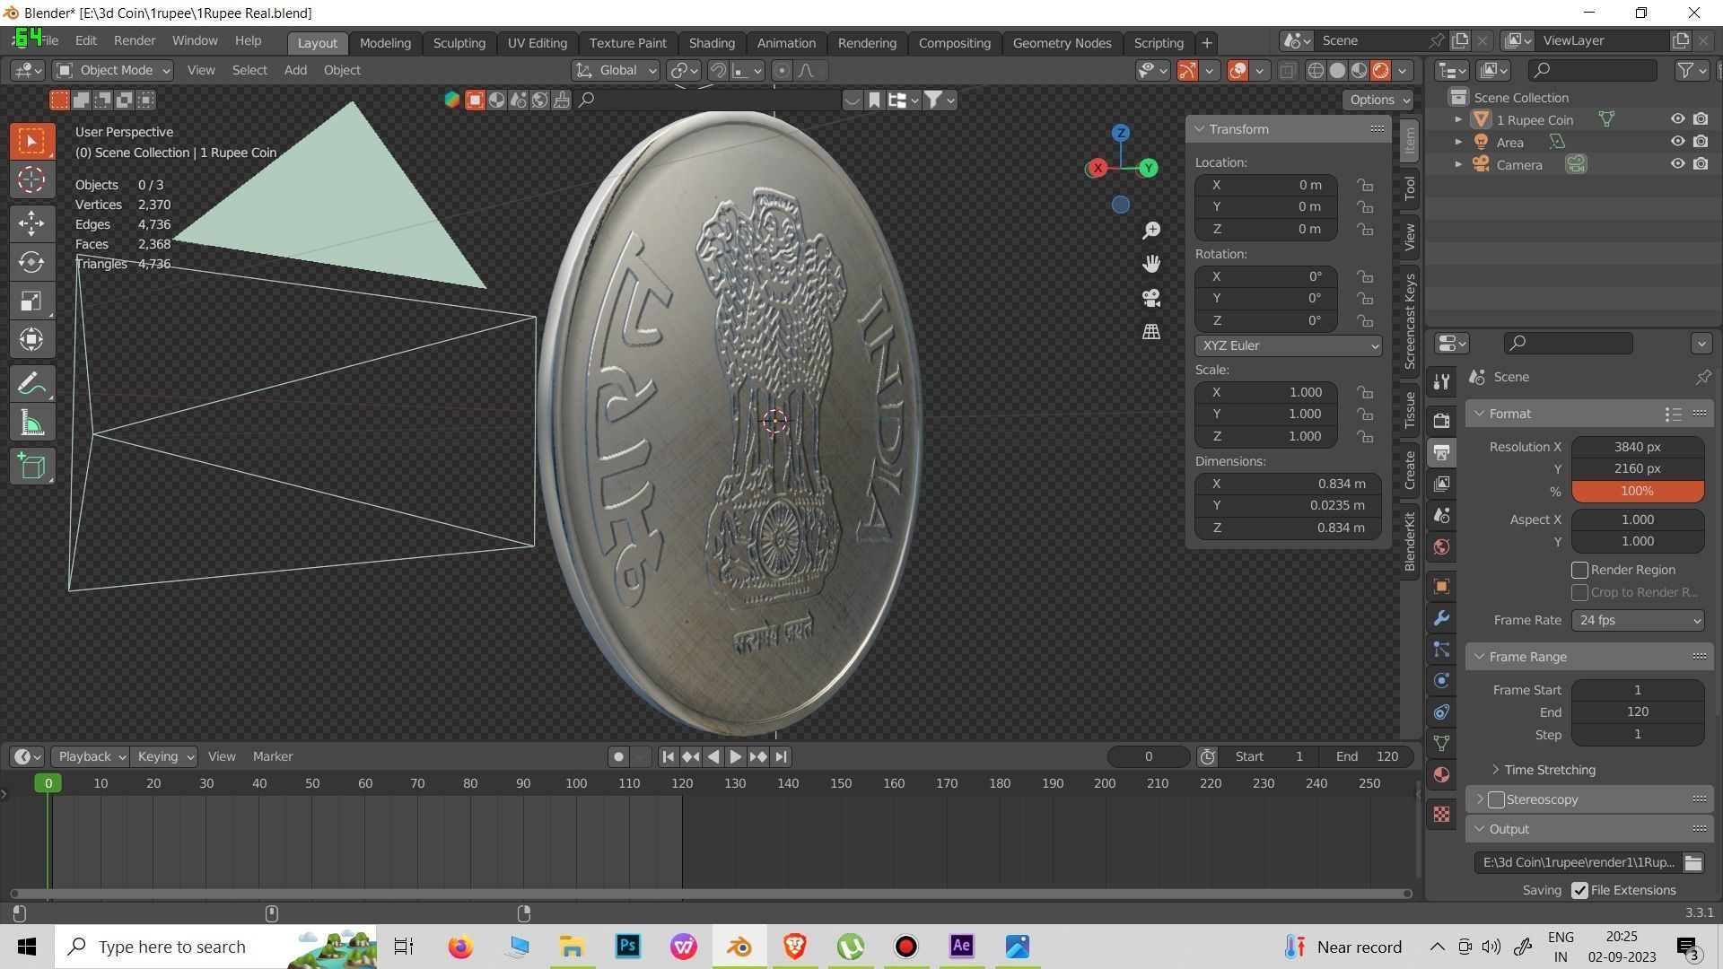
Task: Change Frame Rate using the 24 fps dropdown
Action: [1637, 620]
